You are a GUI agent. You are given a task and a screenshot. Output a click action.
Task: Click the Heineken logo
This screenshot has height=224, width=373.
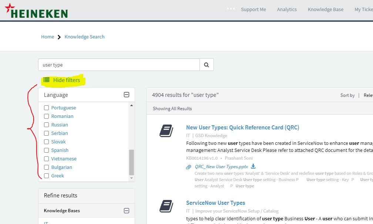click(x=36, y=11)
